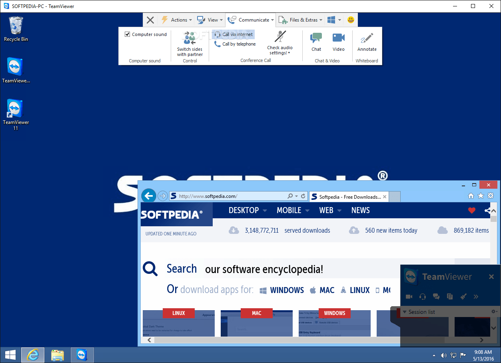Click whiteboard brush icon in TeamViewer panel
The height and width of the screenshot is (363, 501).
(463, 297)
